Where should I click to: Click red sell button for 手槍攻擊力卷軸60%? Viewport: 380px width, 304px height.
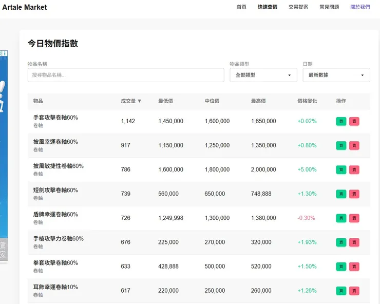click(354, 242)
